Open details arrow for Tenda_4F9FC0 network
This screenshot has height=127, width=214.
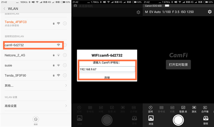click(x=65, y=23)
